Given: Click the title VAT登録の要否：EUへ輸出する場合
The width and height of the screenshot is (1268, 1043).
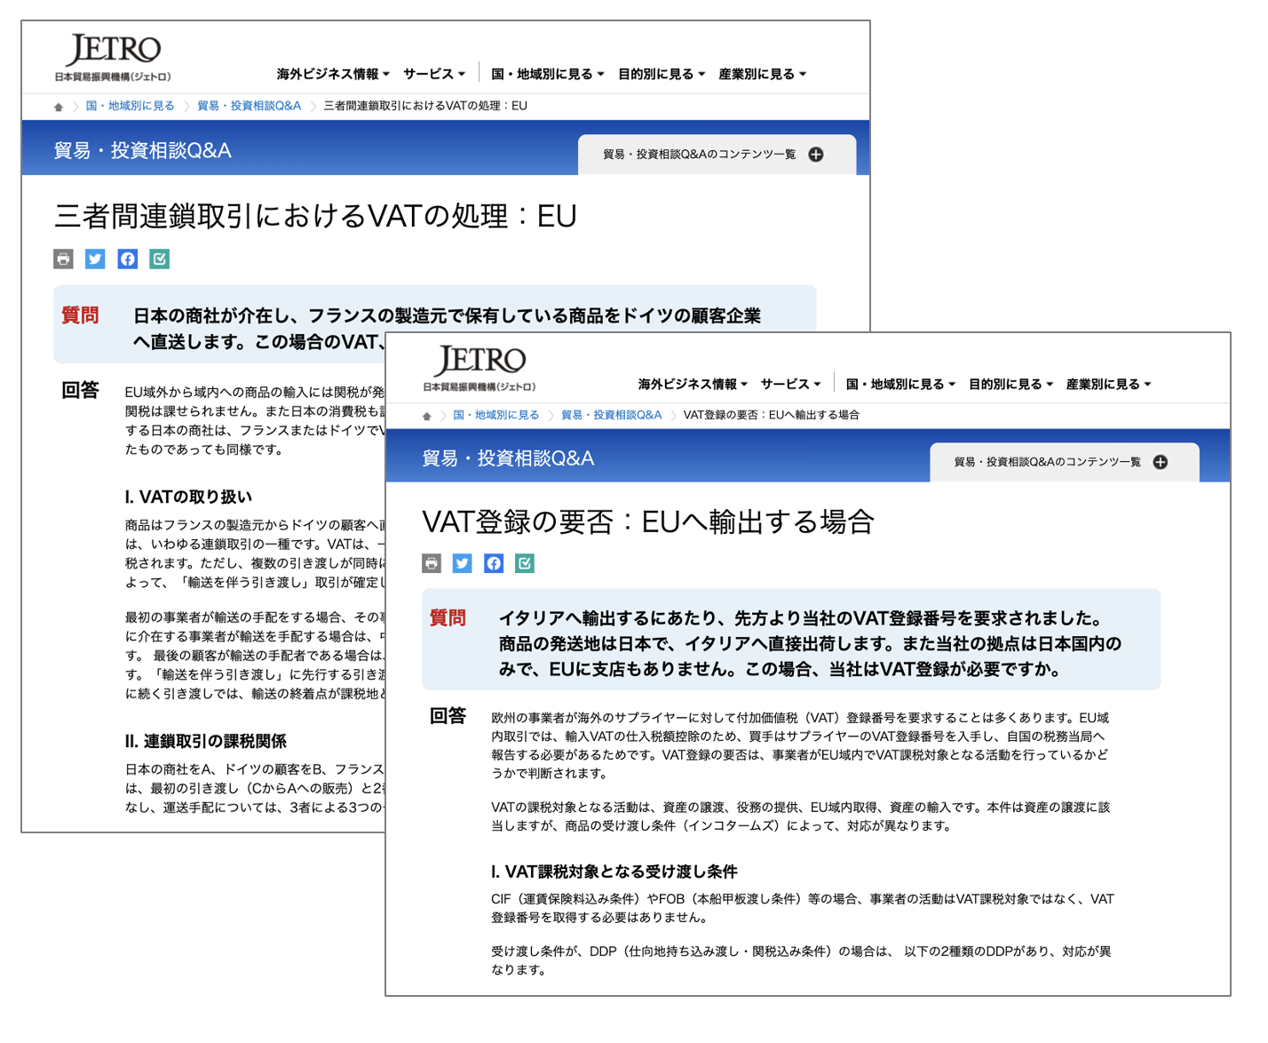Looking at the screenshot, I should (648, 521).
